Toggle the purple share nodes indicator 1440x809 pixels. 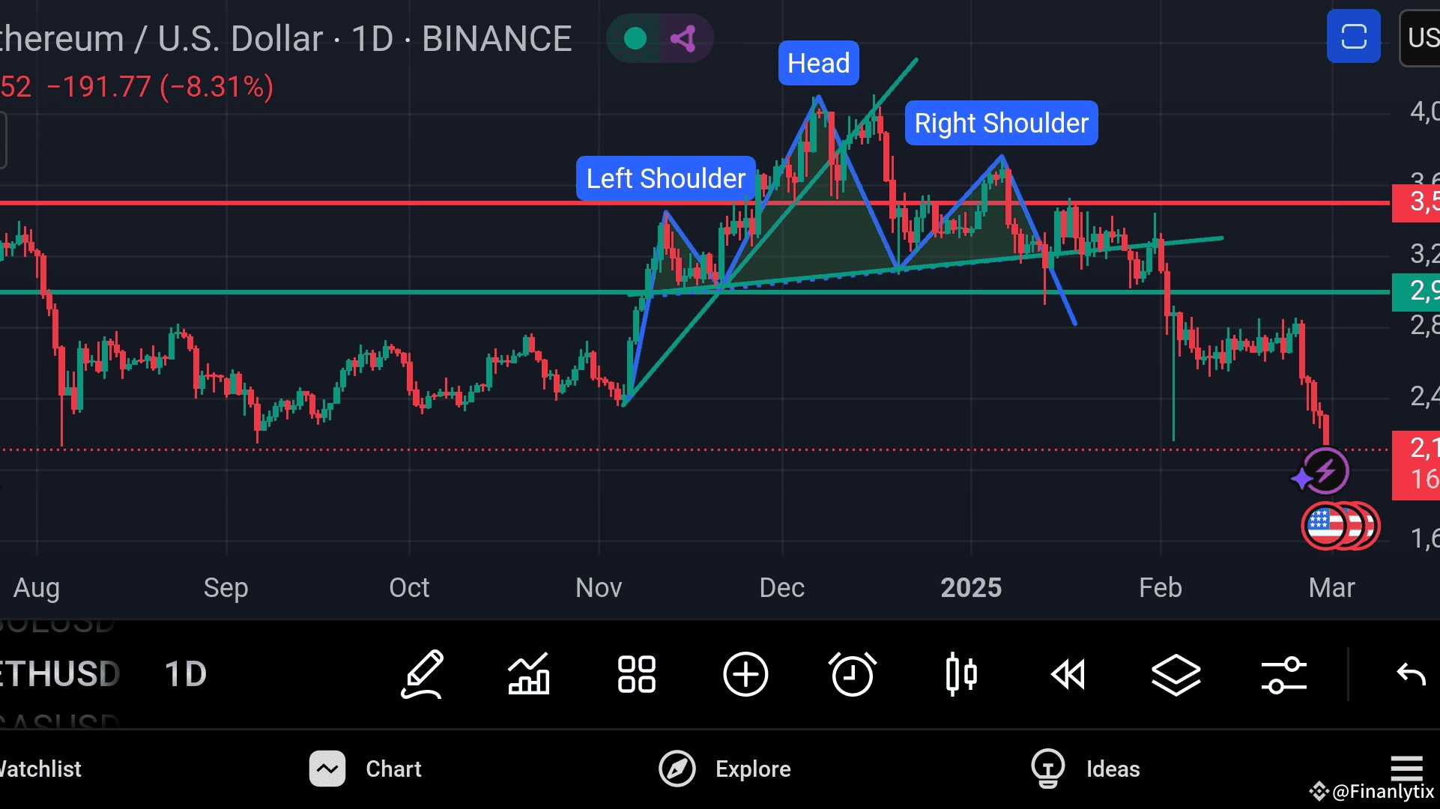point(683,38)
